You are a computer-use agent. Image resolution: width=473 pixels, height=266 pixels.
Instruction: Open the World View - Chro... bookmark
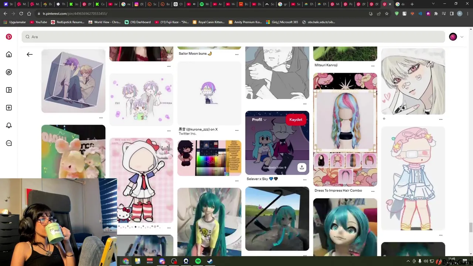tap(105, 22)
